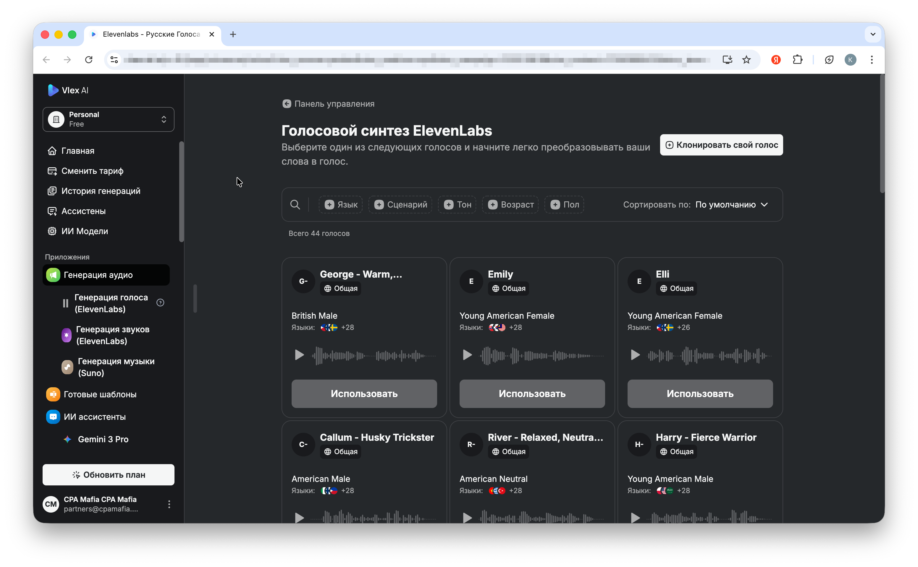Expand Personal Free workspace selector
This screenshot has height=567, width=918.
pyautogui.click(x=109, y=119)
